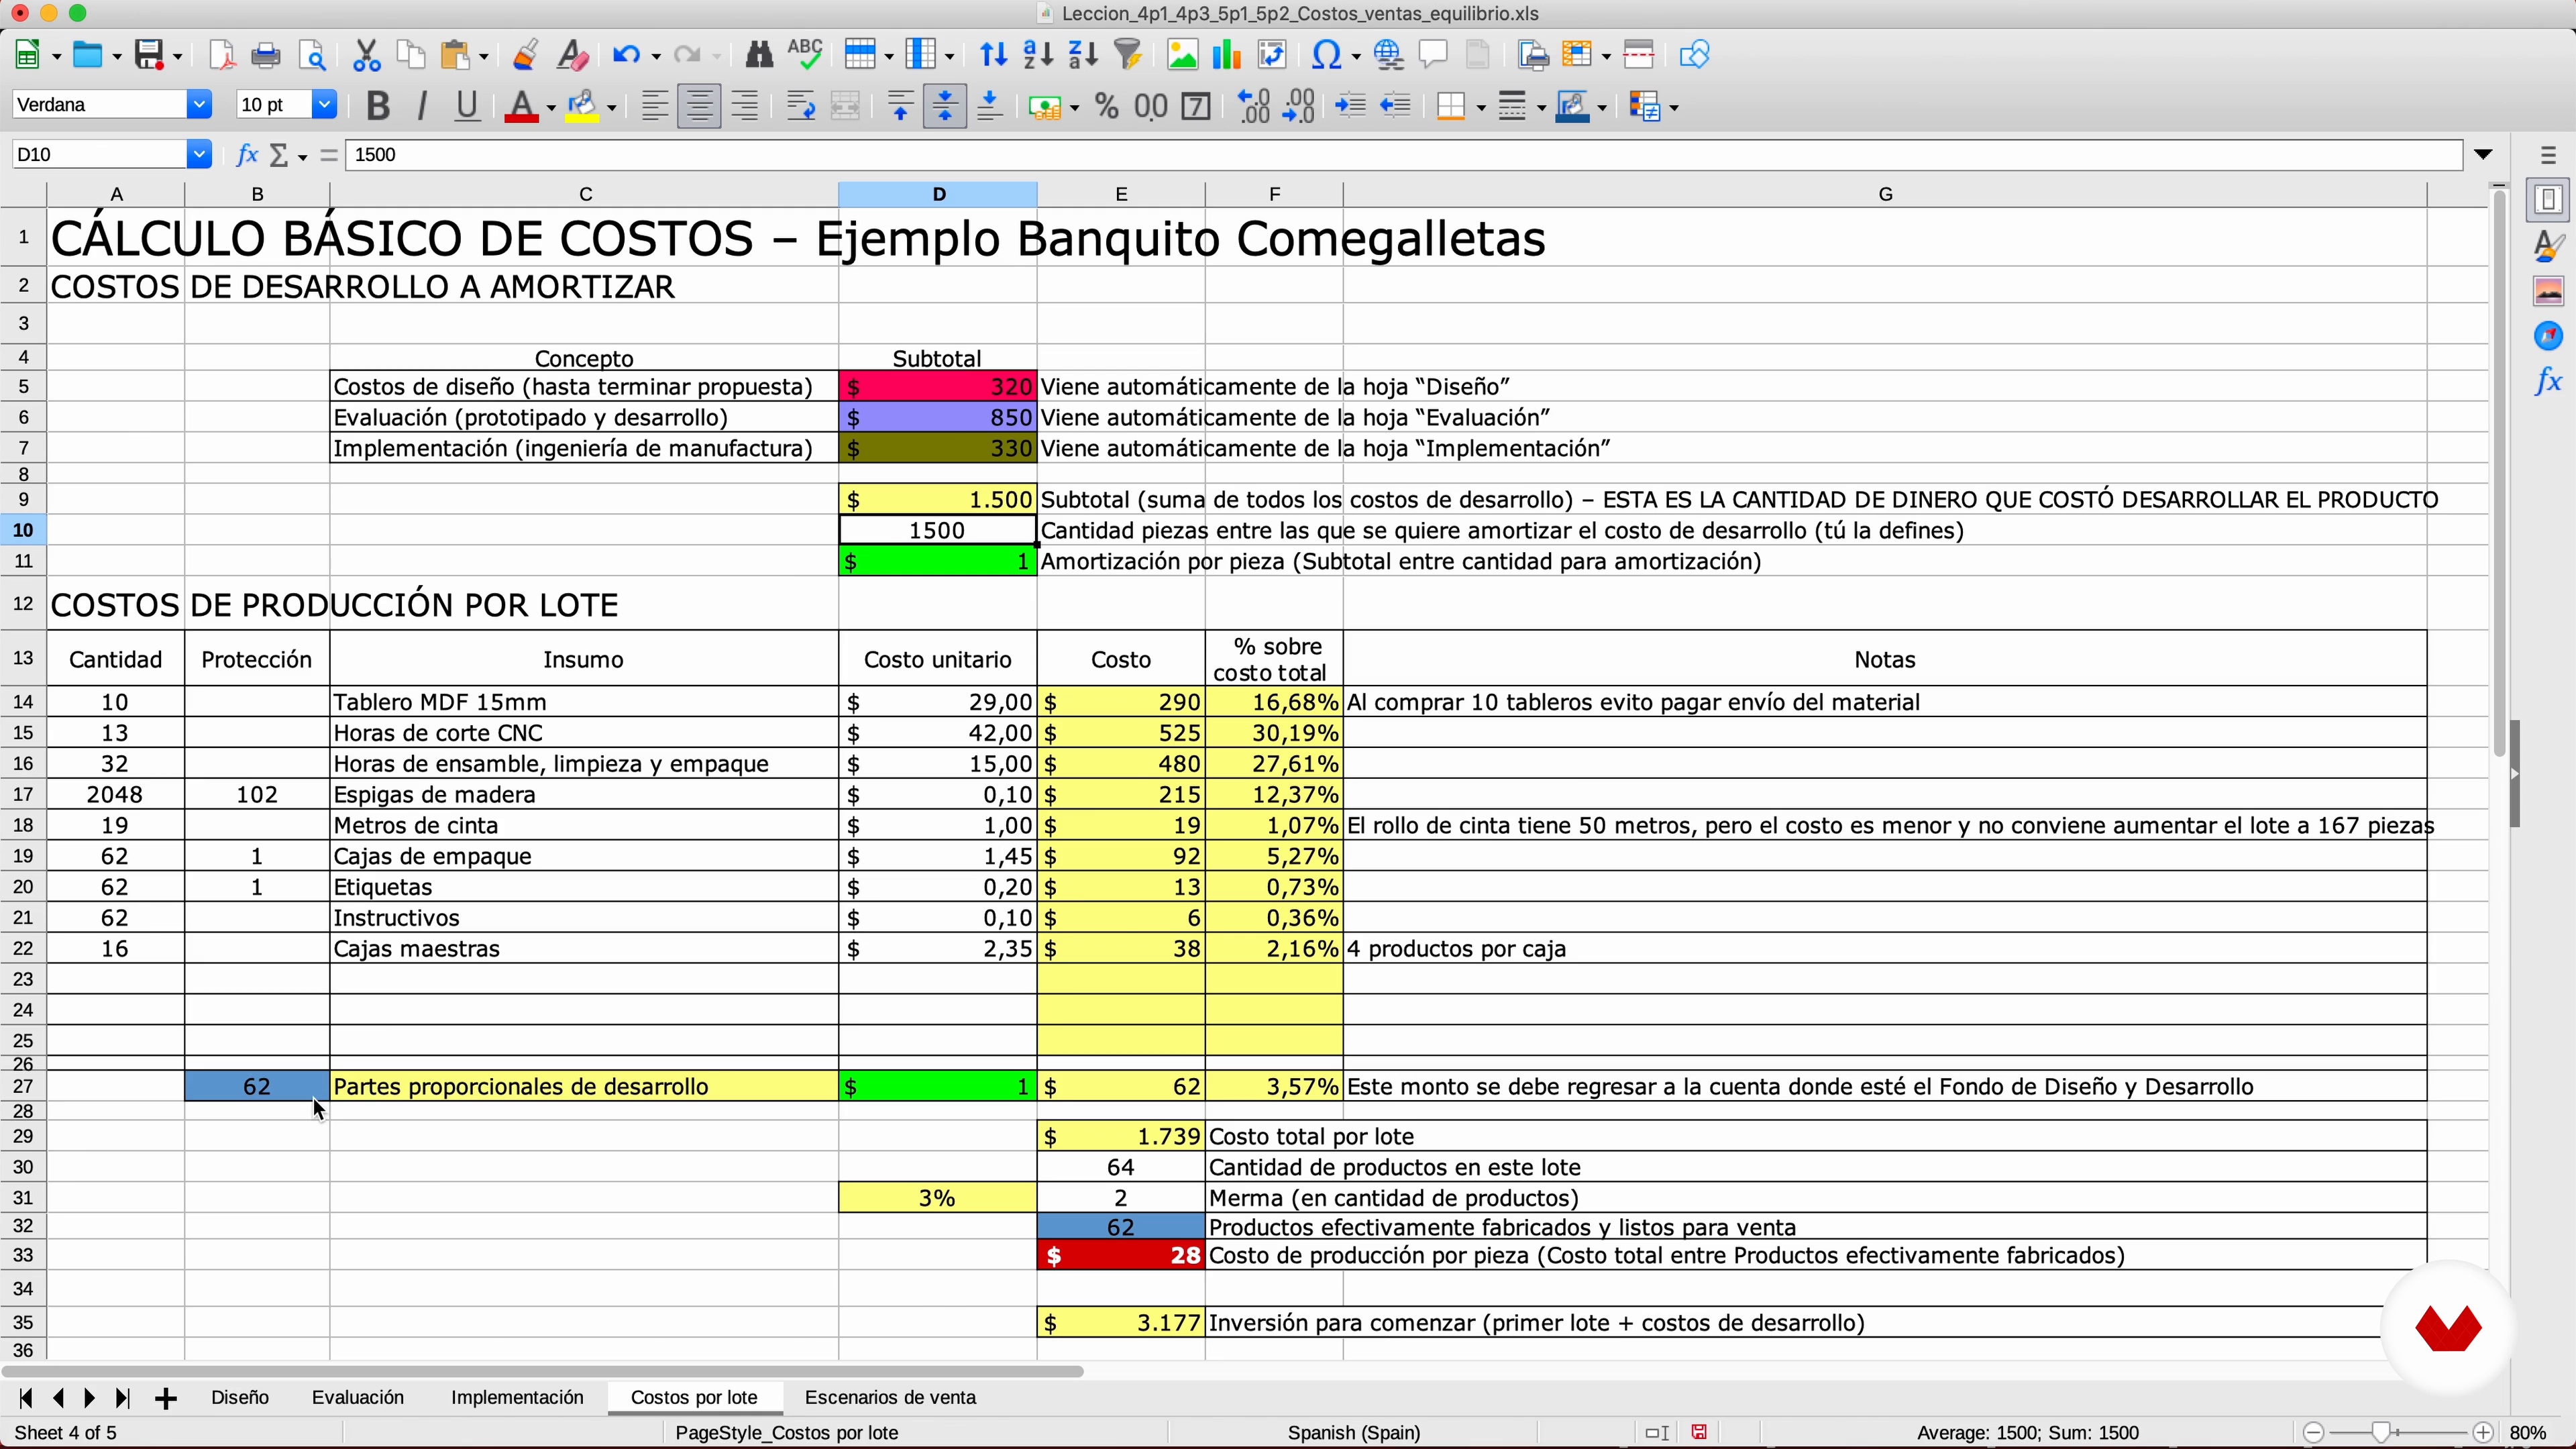Click the Insert Row icon
Screen dimensions: 2576x1449
click(x=859, y=55)
